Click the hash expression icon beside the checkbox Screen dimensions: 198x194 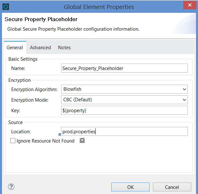pos(82,140)
